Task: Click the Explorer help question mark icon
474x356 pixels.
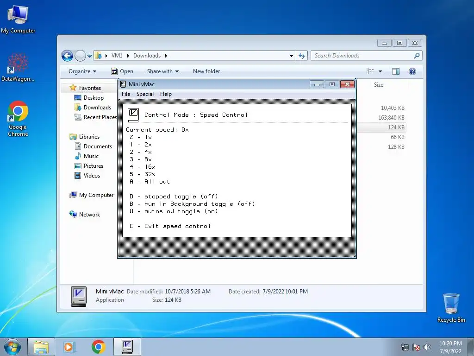Action: [x=412, y=71]
